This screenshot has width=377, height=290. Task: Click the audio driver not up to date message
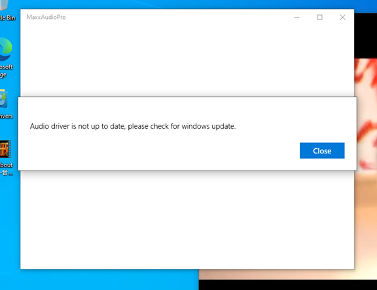point(133,126)
